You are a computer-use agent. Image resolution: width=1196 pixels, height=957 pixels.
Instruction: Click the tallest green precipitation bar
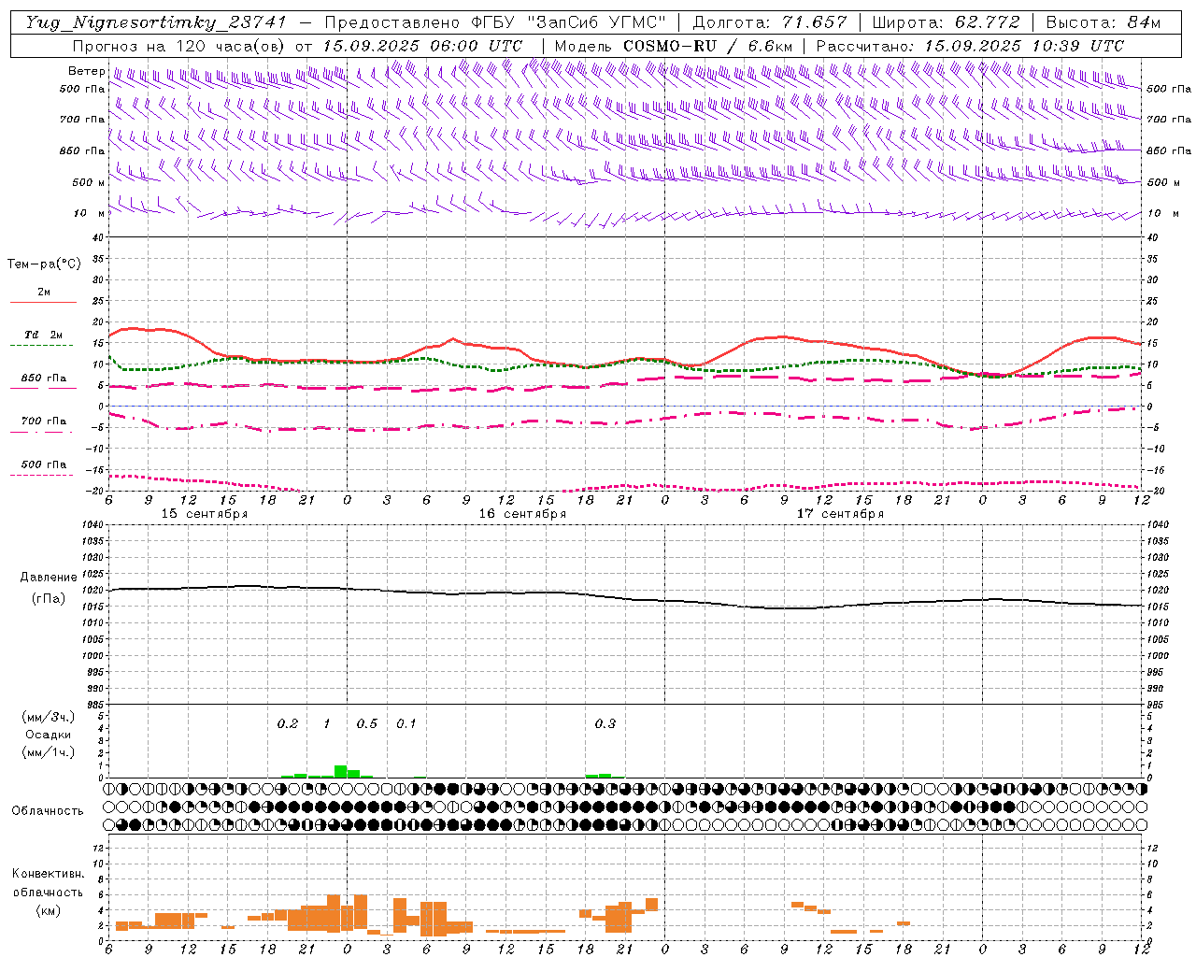point(341,771)
